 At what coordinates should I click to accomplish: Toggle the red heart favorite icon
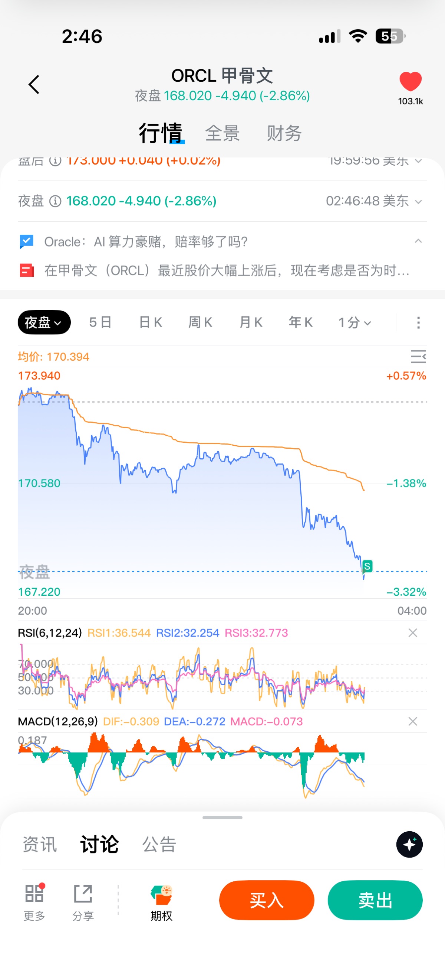tap(411, 81)
